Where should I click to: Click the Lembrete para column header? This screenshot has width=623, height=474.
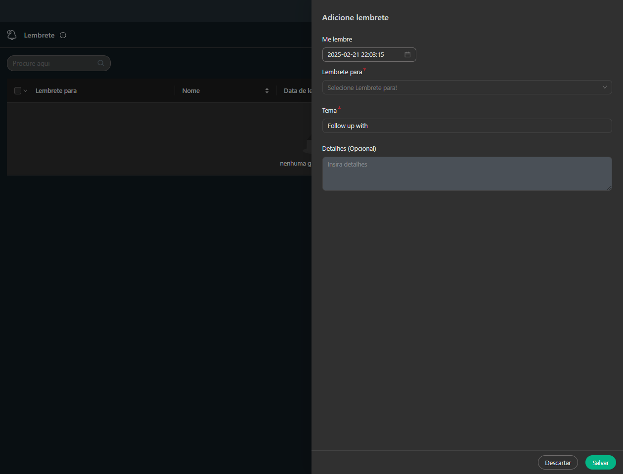(x=56, y=91)
